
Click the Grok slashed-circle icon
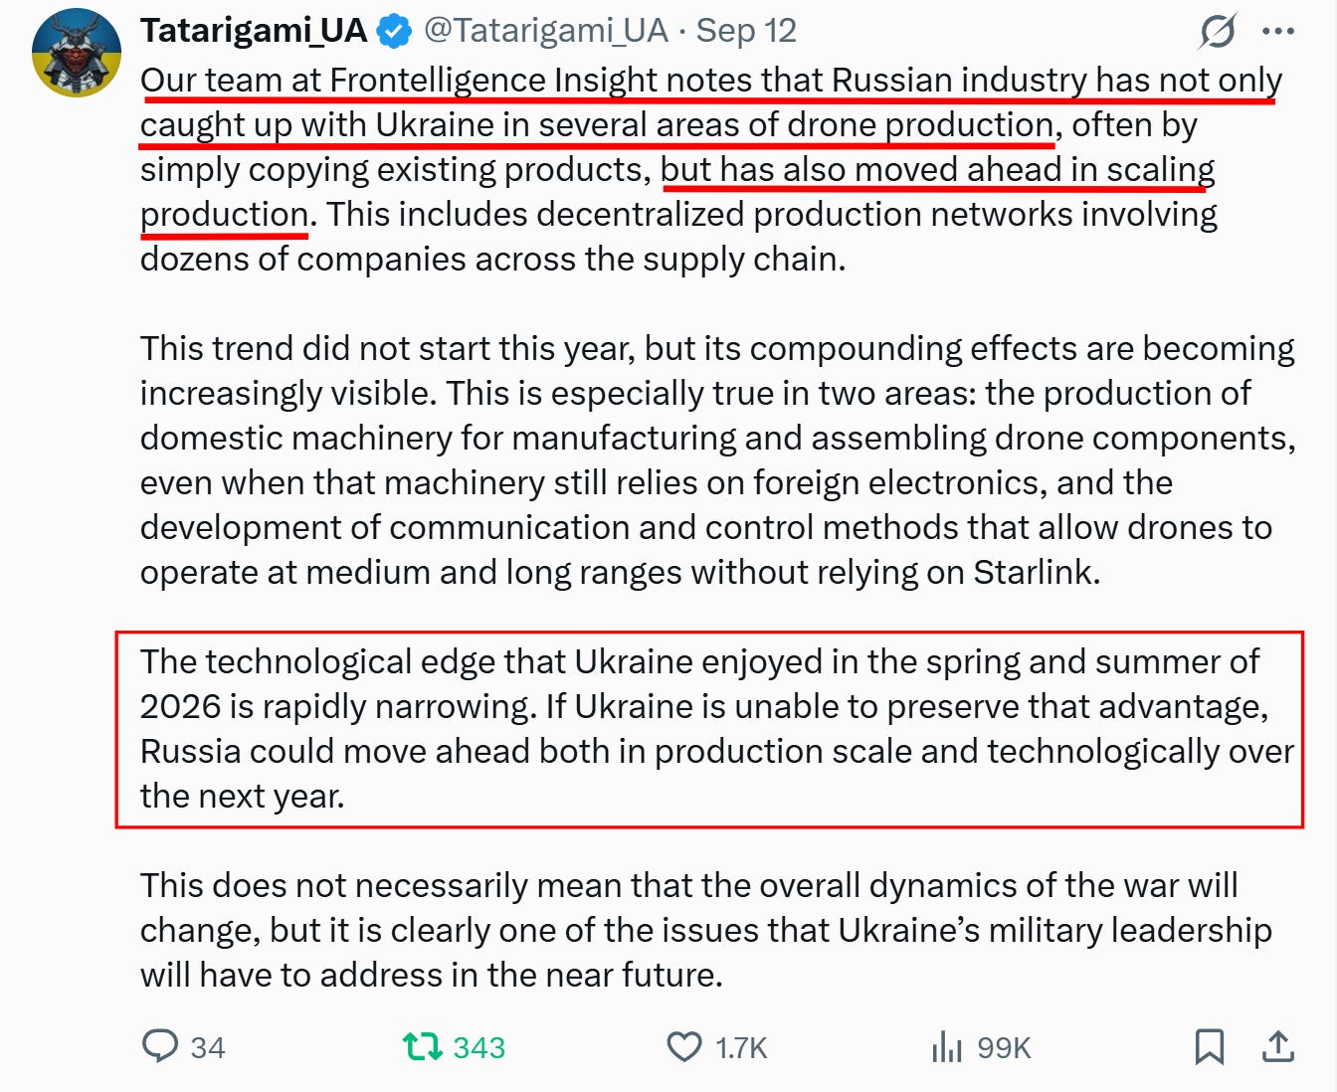point(1218,31)
